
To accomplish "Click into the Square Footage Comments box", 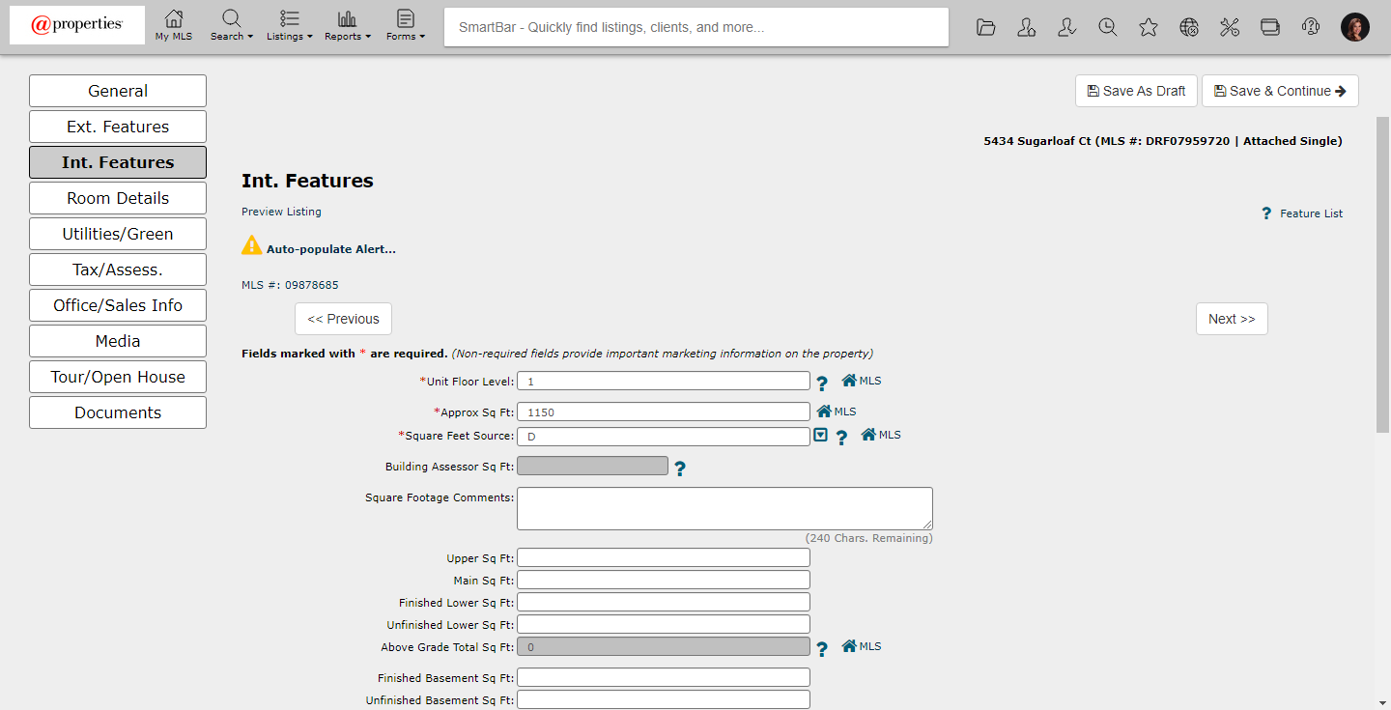I will (x=724, y=508).
